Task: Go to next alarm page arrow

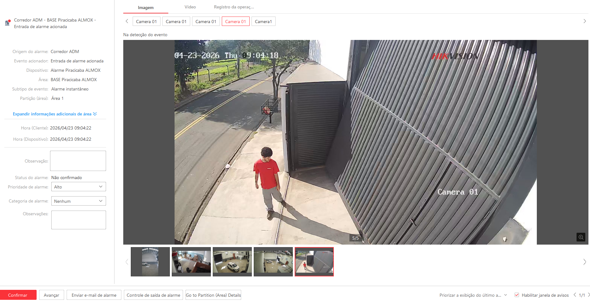Action: [x=588, y=295]
